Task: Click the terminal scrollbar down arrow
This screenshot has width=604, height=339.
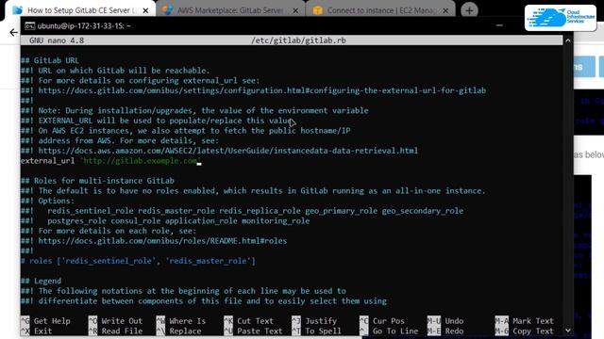Action: pos(568,331)
